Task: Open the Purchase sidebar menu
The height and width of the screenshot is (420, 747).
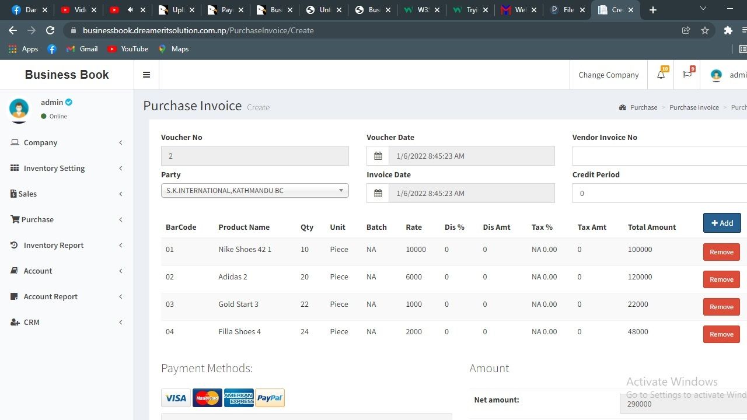Action: [37, 219]
